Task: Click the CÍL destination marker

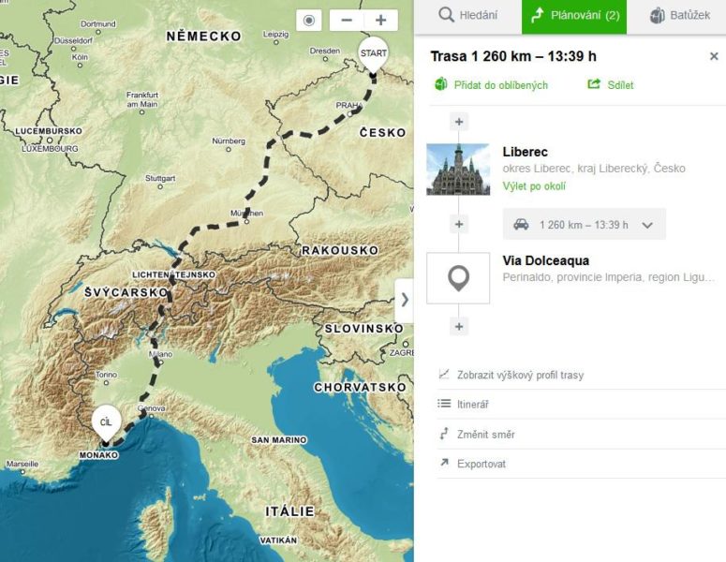Action: pos(106,423)
